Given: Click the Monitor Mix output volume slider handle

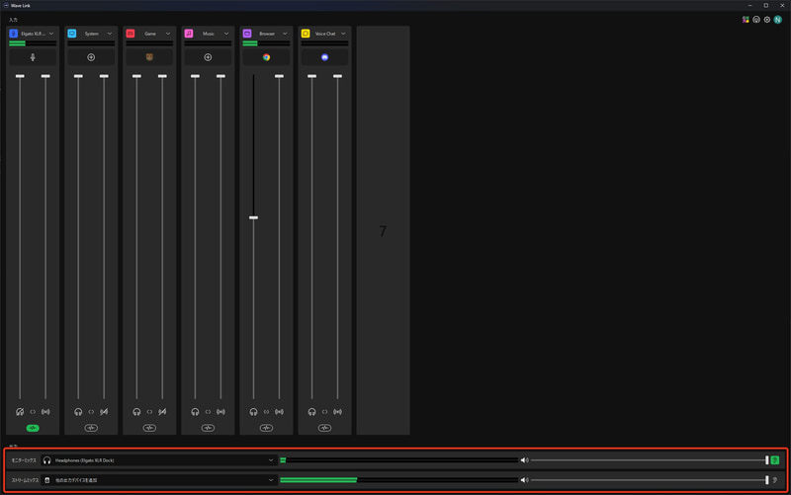Looking at the screenshot, I should pyautogui.click(x=767, y=460).
